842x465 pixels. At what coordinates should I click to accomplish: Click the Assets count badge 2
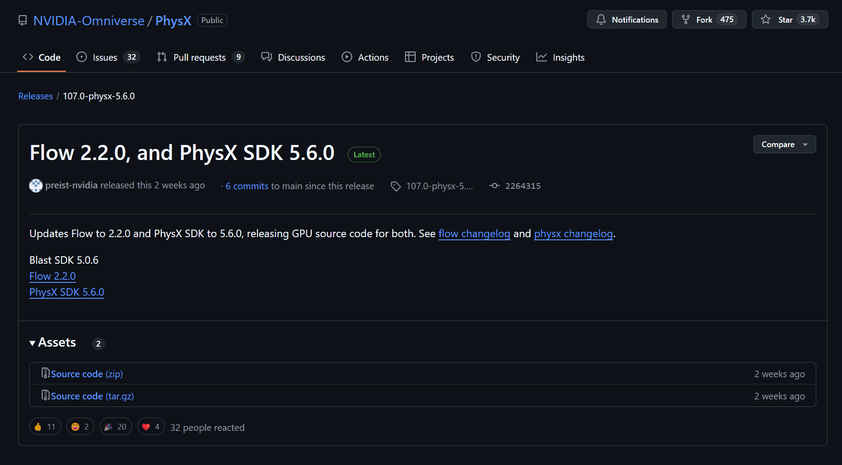tap(98, 344)
